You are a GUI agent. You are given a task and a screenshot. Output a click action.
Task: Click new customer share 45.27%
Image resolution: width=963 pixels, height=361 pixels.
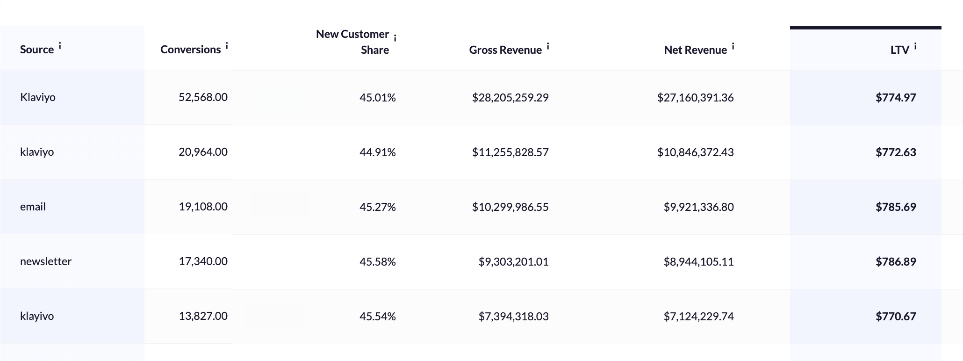click(x=378, y=207)
